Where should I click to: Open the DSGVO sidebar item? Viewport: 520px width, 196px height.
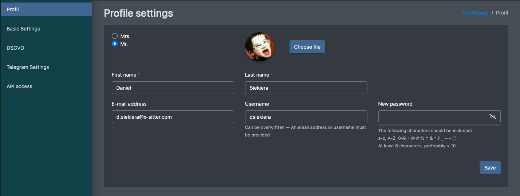[46, 48]
